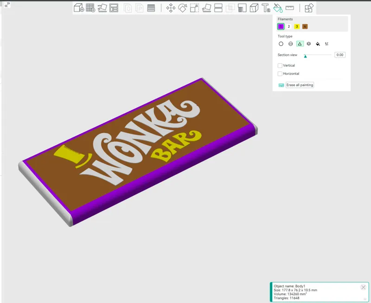This screenshot has width=371, height=303.
Task: Enable the Vertical checkbox
Action: (x=280, y=65)
